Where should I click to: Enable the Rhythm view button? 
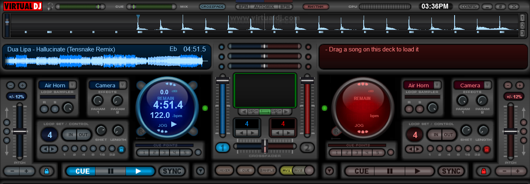tap(316, 7)
